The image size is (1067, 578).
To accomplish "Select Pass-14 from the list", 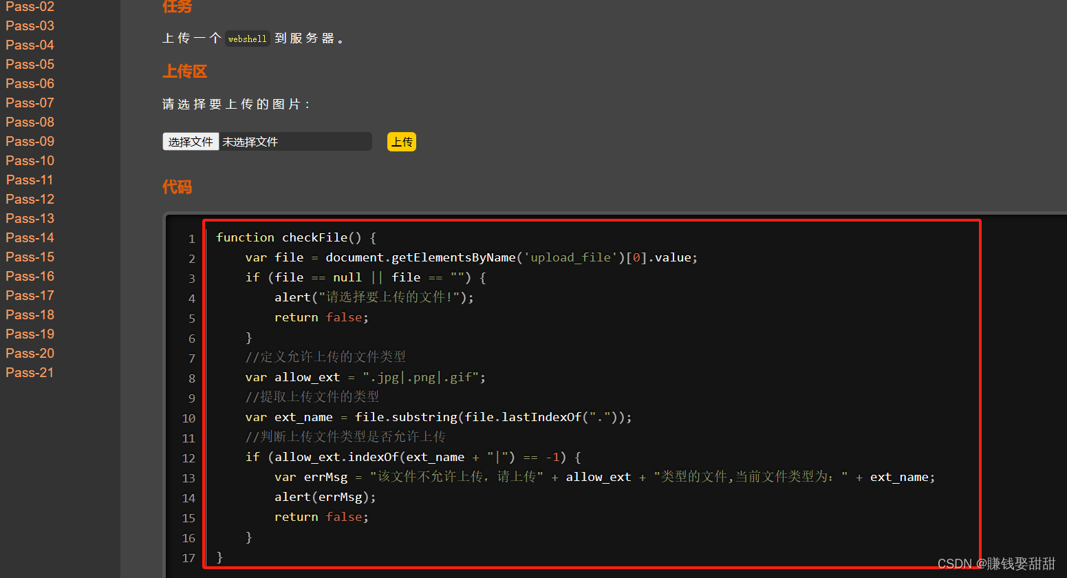I will coord(30,237).
